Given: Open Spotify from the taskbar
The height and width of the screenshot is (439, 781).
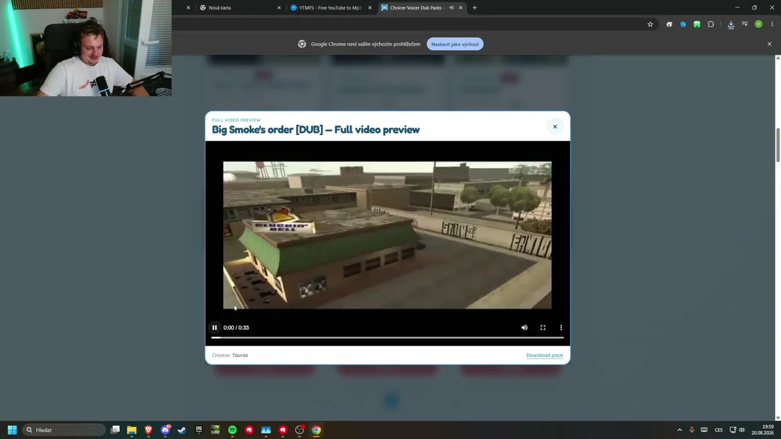Looking at the screenshot, I should [232, 430].
